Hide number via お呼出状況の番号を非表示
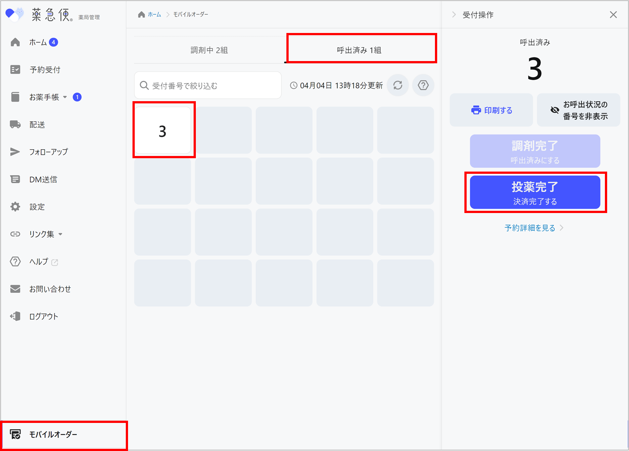629x451 pixels. tap(578, 110)
